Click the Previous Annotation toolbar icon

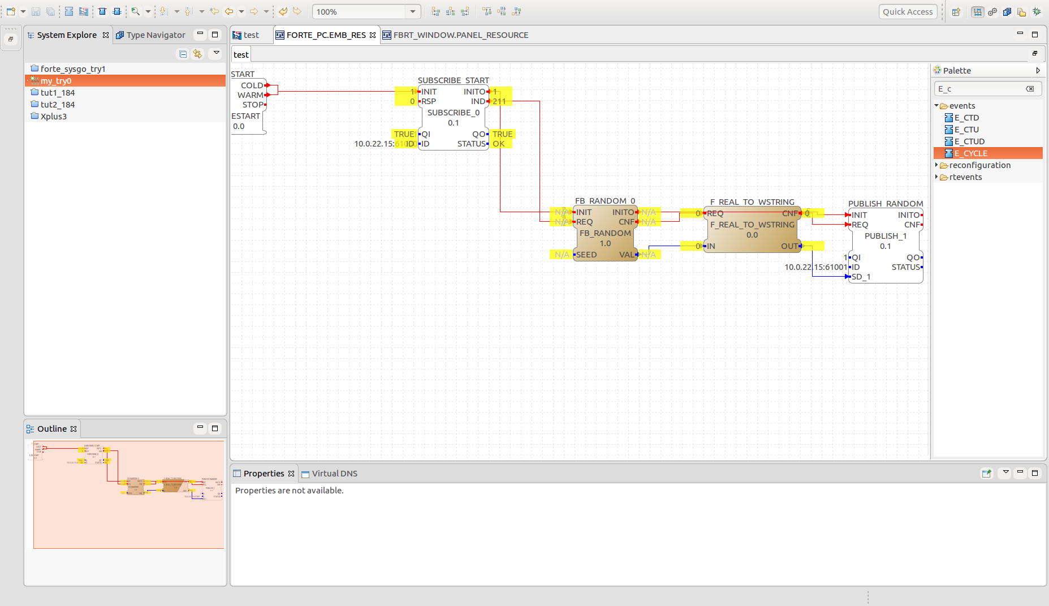coord(188,11)
